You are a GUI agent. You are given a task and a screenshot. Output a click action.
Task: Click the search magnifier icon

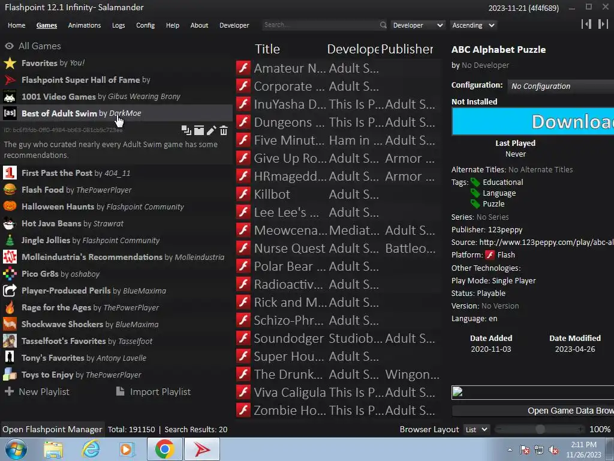(x=383, y=25)
